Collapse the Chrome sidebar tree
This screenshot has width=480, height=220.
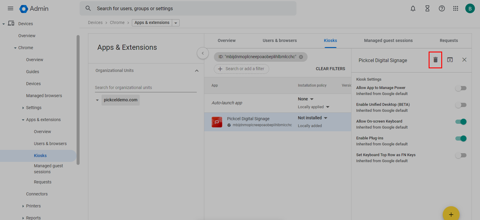15,48
